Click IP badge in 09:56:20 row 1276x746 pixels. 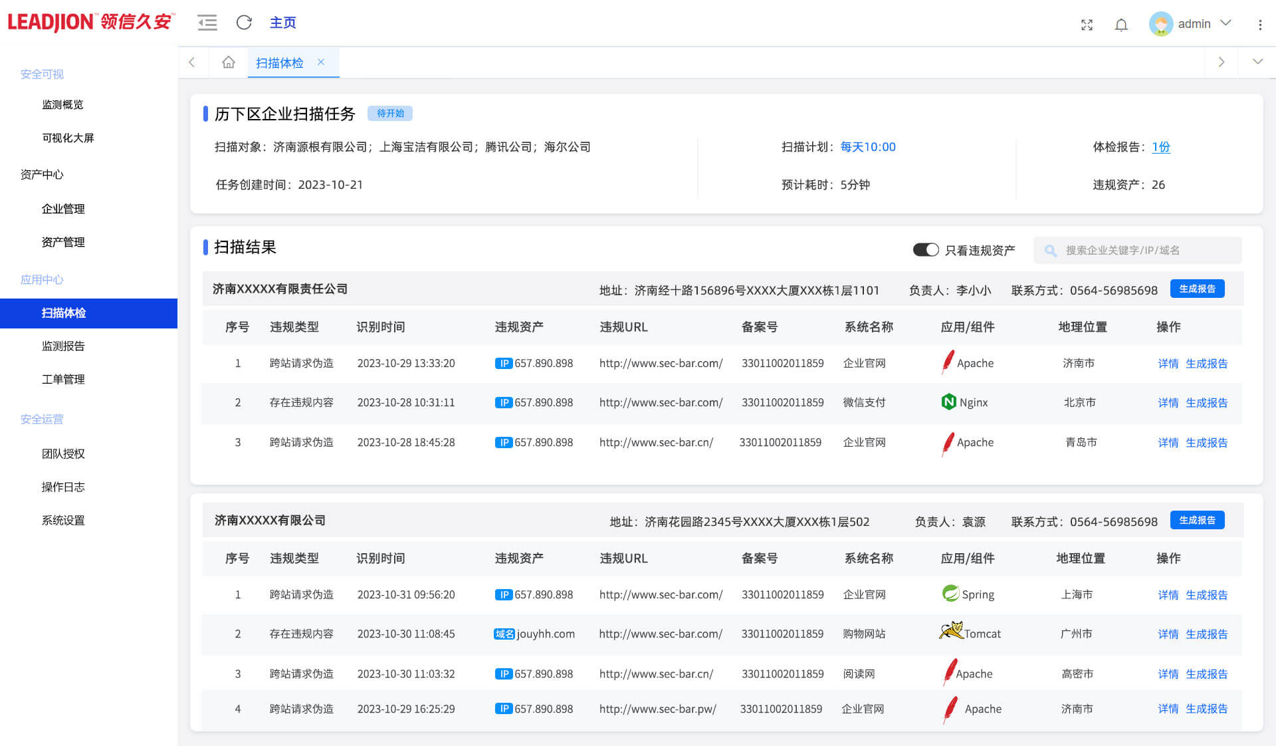pyautogui.click(x=503, y=595)
